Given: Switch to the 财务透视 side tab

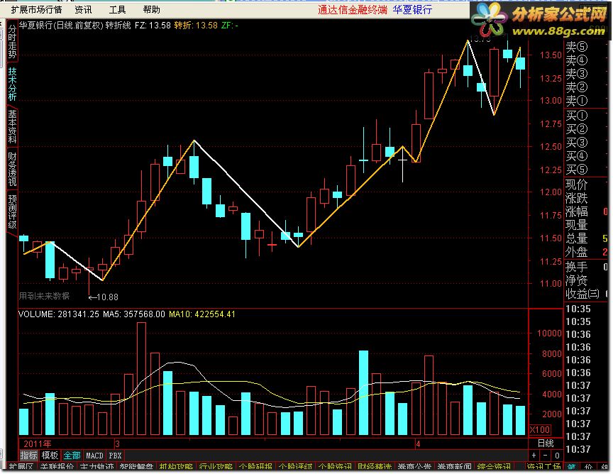Looking at the screenshot, I should click(x=12, y=169).
